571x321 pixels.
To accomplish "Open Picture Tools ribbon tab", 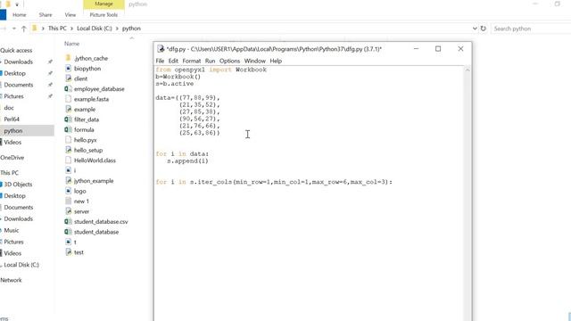I will (103, 15).
